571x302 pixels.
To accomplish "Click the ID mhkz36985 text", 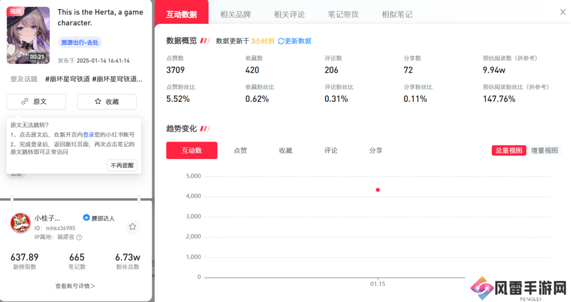I will point(55,228).
